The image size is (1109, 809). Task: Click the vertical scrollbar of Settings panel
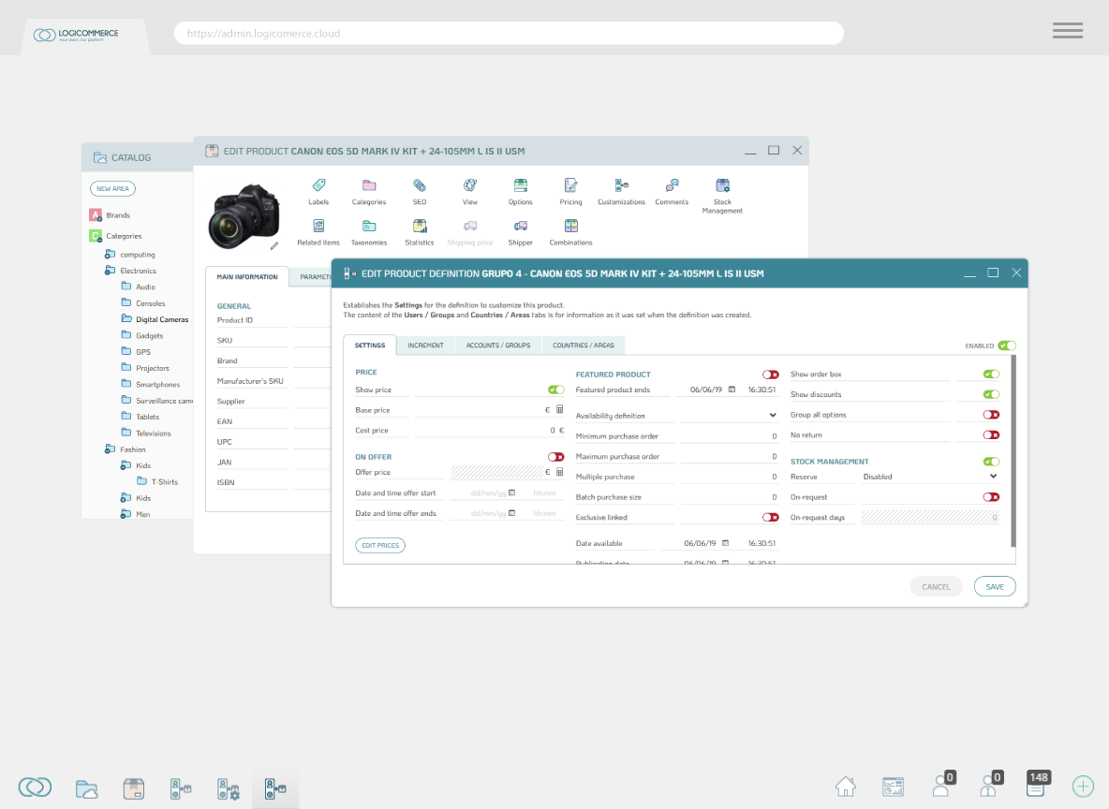click(x=1013, y=450)
